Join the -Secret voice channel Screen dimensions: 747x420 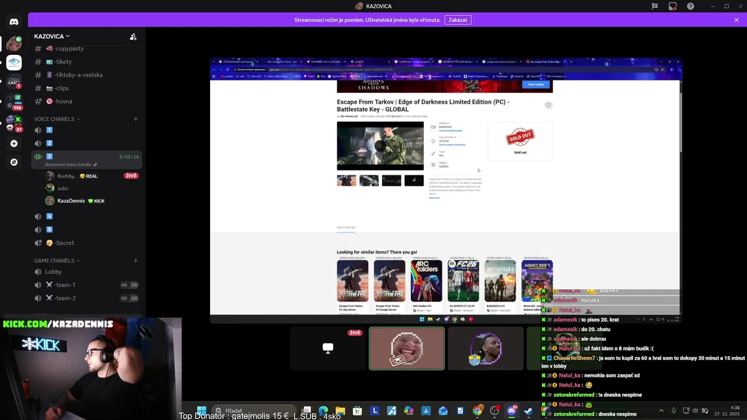click(86, 243)
